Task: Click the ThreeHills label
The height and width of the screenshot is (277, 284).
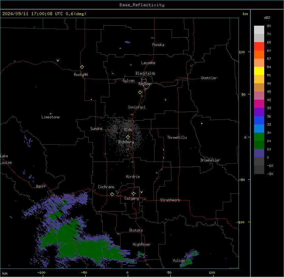Action: coord(177,138)
